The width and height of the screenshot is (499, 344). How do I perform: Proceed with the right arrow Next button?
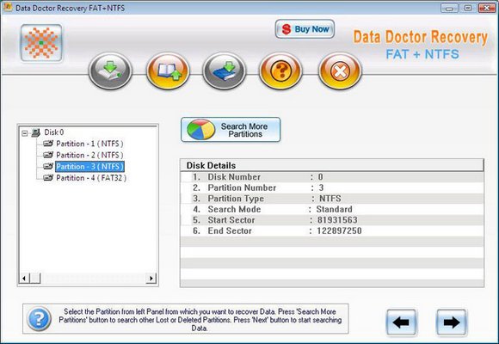(x=452, y=322)
